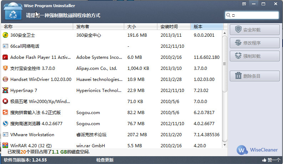Select 支付宝安全控件 3.7.0.0 entry name
The image size is (283, 164).
click(x=33, y=68)
